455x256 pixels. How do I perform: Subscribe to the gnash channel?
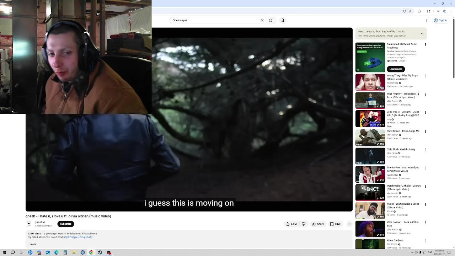click(66, 224)
